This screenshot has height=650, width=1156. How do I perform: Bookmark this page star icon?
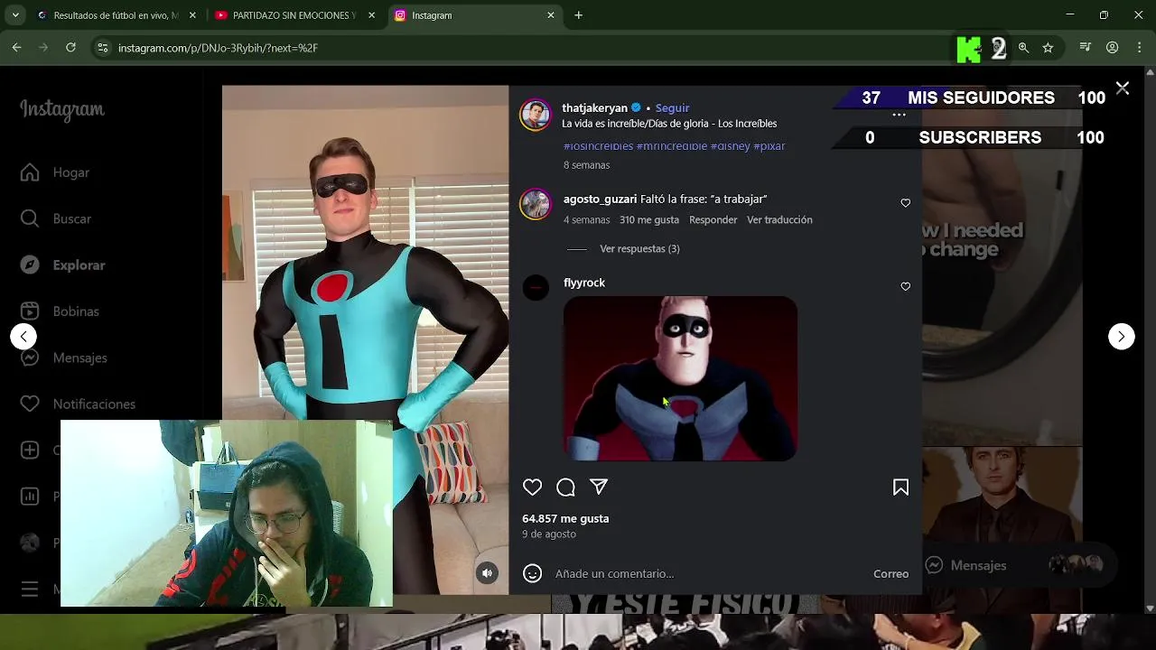coord(1048,48)
